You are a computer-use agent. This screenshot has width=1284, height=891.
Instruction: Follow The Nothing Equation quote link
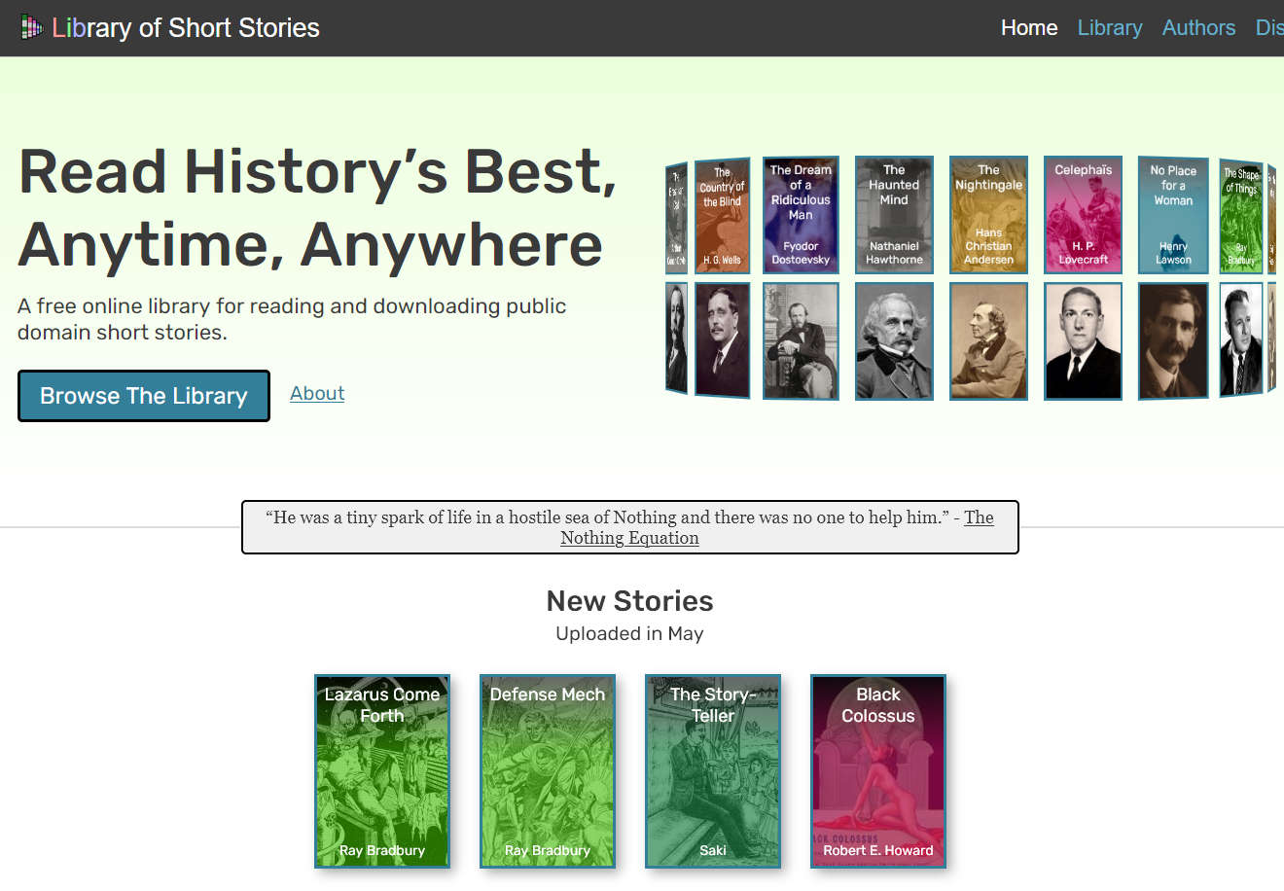pos(776,527)
